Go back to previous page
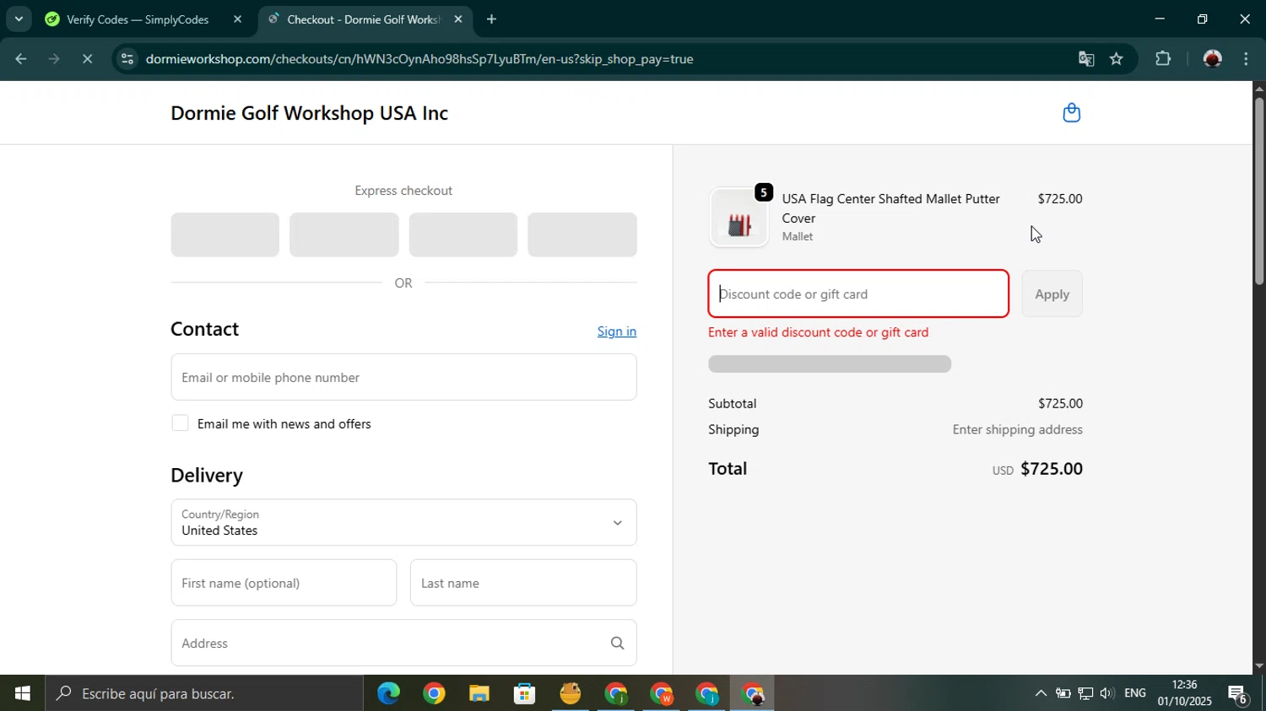The image size is (1266, 711). point(21,59)
